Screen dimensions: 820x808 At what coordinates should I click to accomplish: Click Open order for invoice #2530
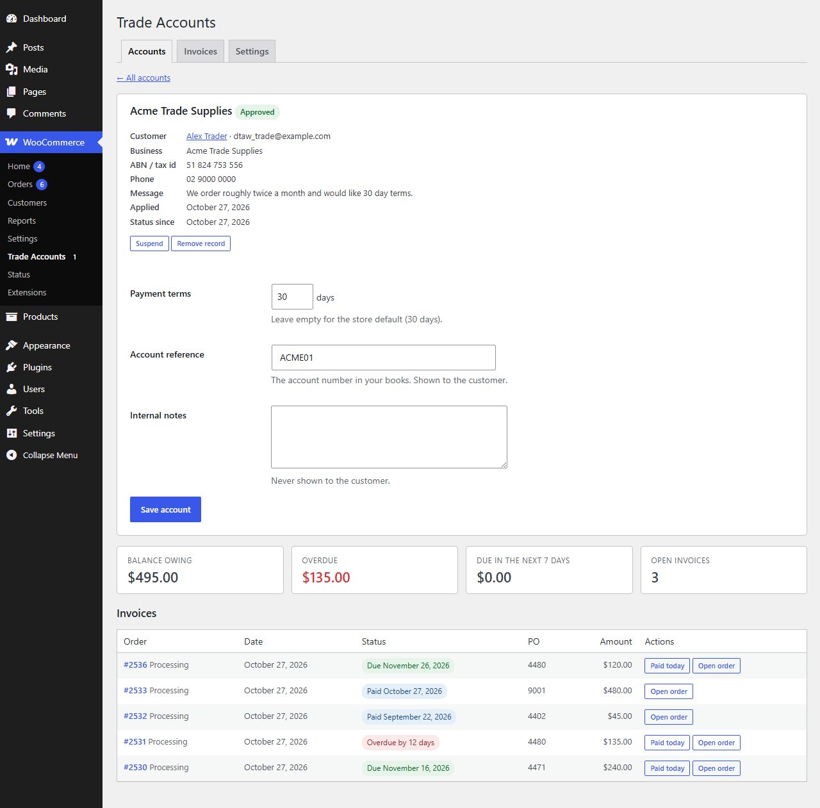(716, 768)
